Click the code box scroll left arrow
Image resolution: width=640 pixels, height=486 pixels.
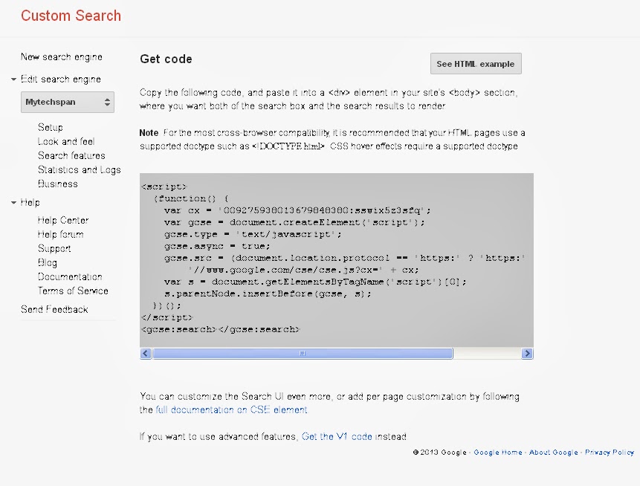pyautogui.click(x=146, y=354)
